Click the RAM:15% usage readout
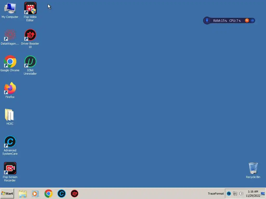This screenshot has width=266, height=199. 220,21
